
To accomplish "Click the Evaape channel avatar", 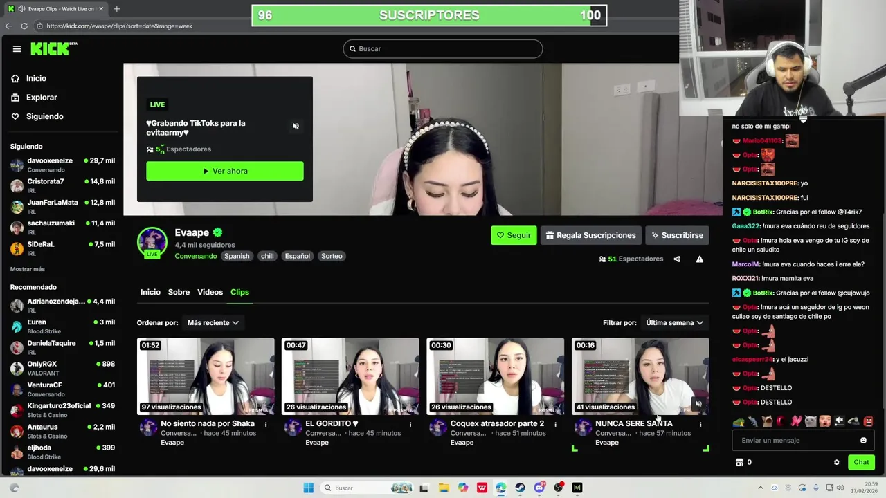I will pyautogui.click(x=152, y=243).
